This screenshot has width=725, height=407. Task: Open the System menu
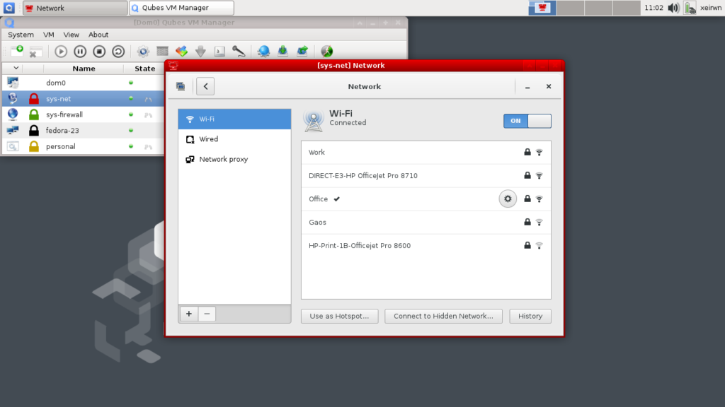click(21, 35)
